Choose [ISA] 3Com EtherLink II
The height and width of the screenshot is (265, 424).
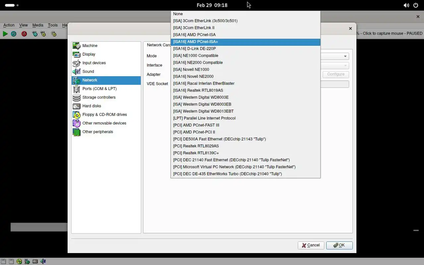coord(245,28)
